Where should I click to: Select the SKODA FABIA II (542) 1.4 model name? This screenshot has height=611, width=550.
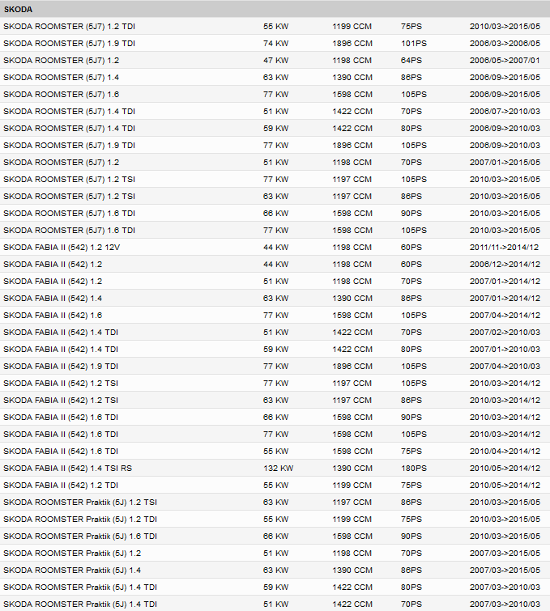pos(53,299)
